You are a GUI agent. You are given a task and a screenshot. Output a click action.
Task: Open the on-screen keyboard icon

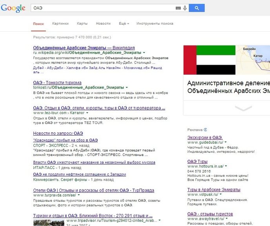click(x=178, y=8)
